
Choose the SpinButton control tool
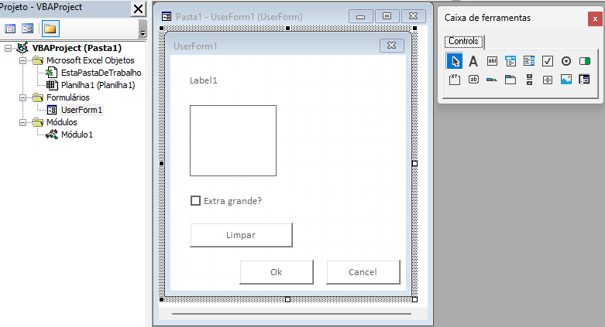tap(548, 80)
